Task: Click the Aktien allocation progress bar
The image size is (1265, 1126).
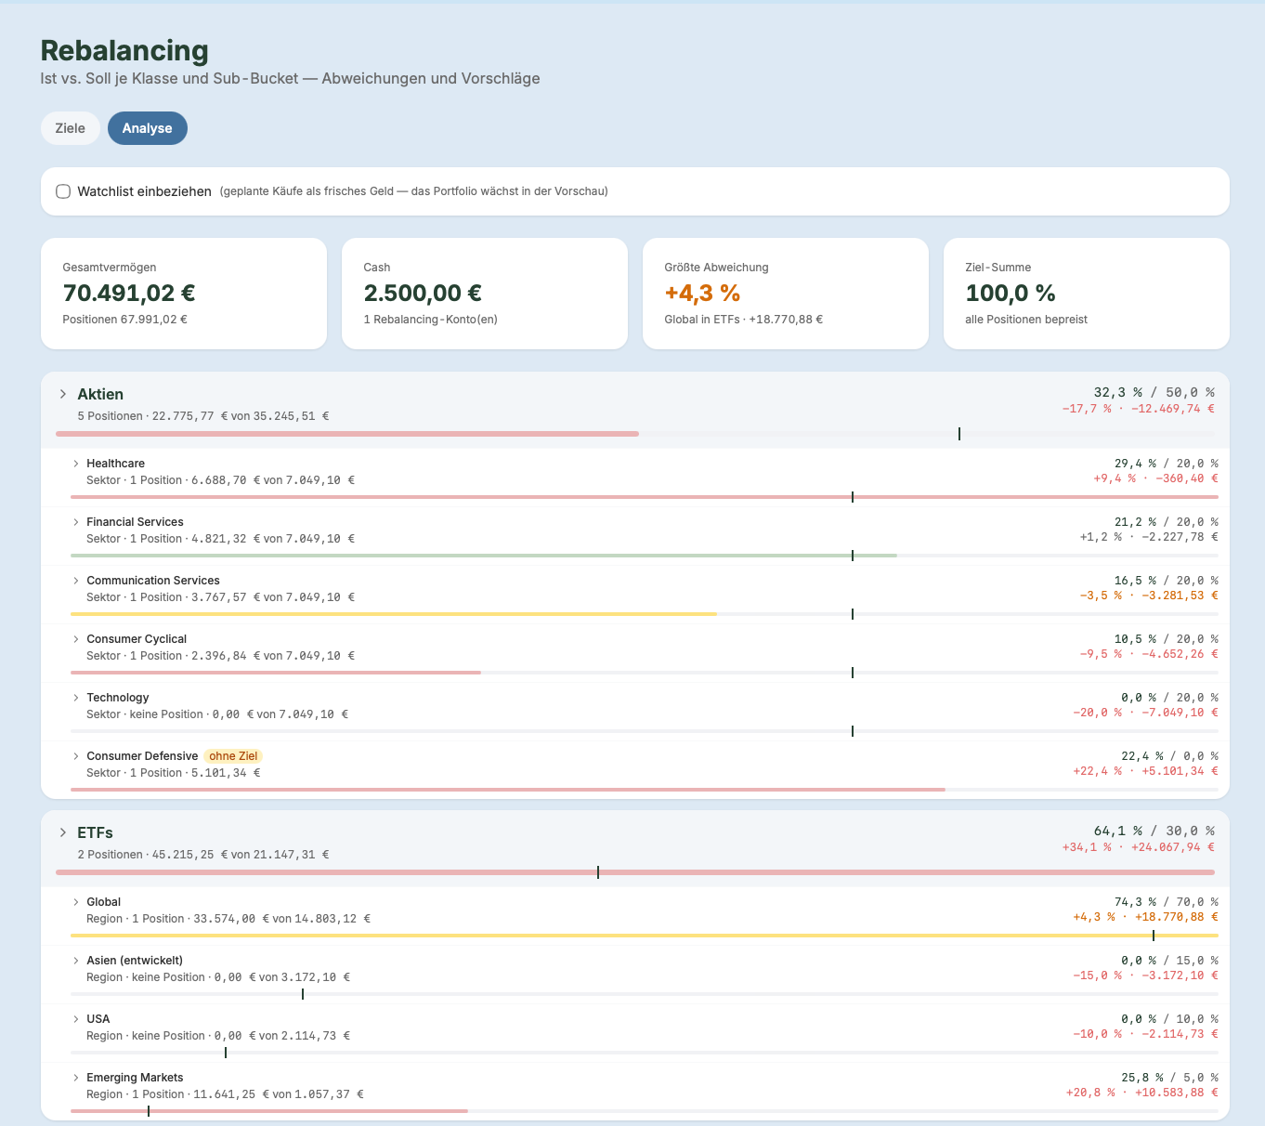Action: 635,434
